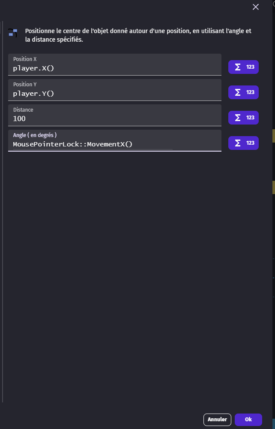Confirm the parameters with Ok
This screenshot has width=275, height=429.
point(248,420)
